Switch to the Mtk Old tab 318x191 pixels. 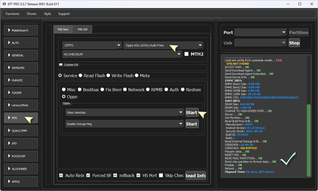click(x=82, y=29)
